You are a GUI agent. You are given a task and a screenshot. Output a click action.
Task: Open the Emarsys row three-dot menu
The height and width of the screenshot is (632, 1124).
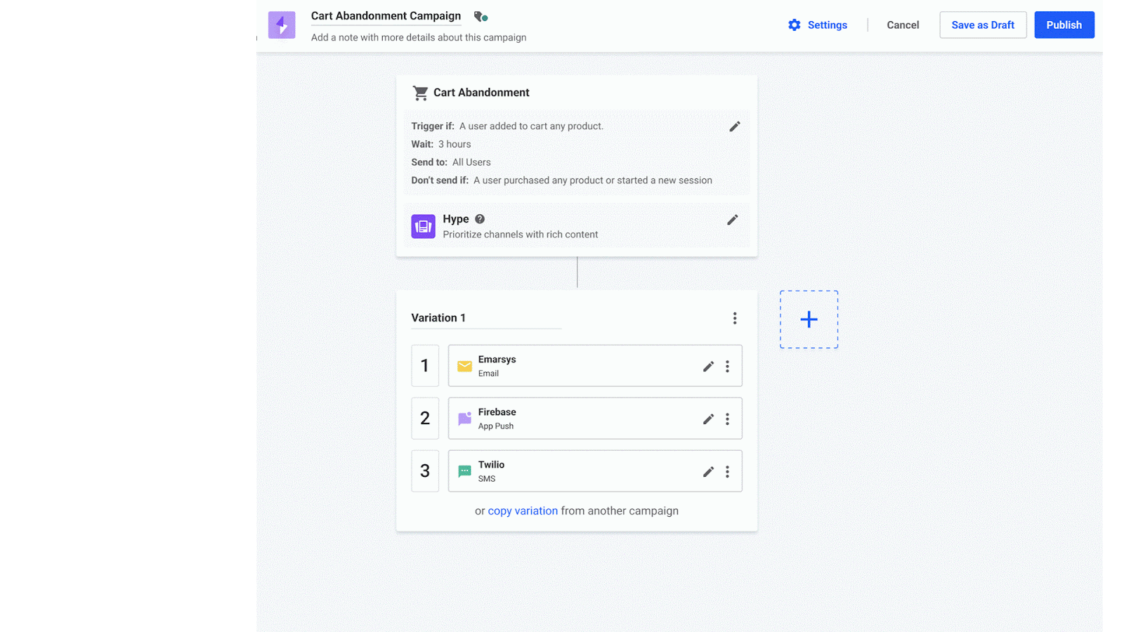728,367
